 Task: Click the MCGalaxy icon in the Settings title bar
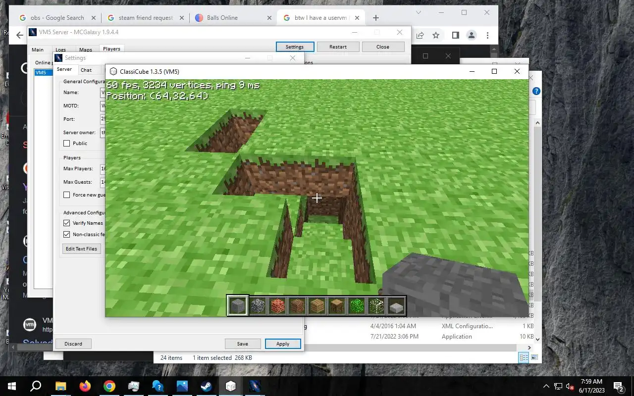[58, 58]
